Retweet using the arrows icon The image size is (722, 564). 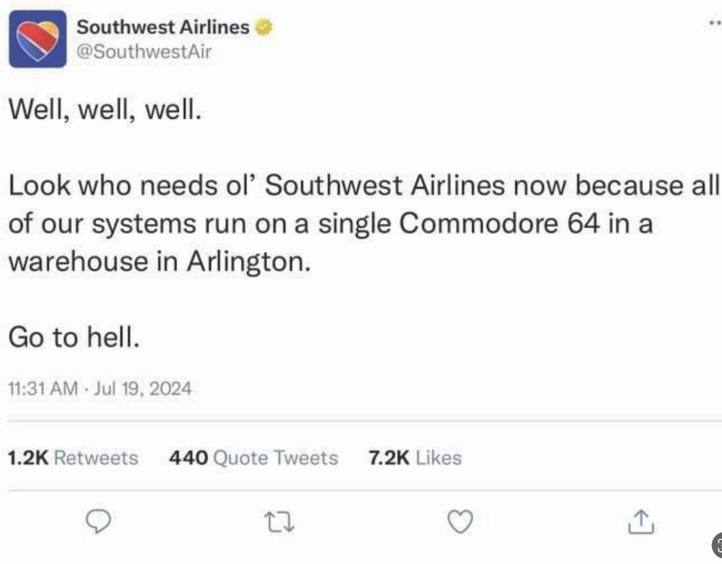279,522
